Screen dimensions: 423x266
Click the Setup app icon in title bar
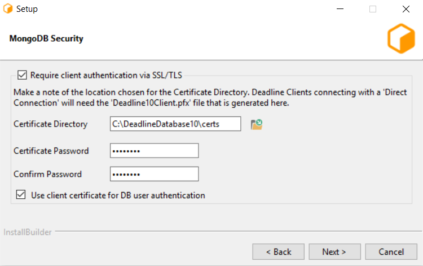pyautogui.click(x=8, y=9)
